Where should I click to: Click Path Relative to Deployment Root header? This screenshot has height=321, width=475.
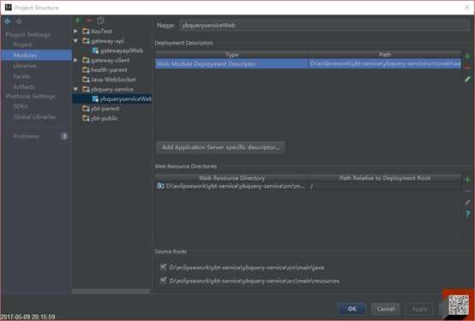tap(385, 178)
